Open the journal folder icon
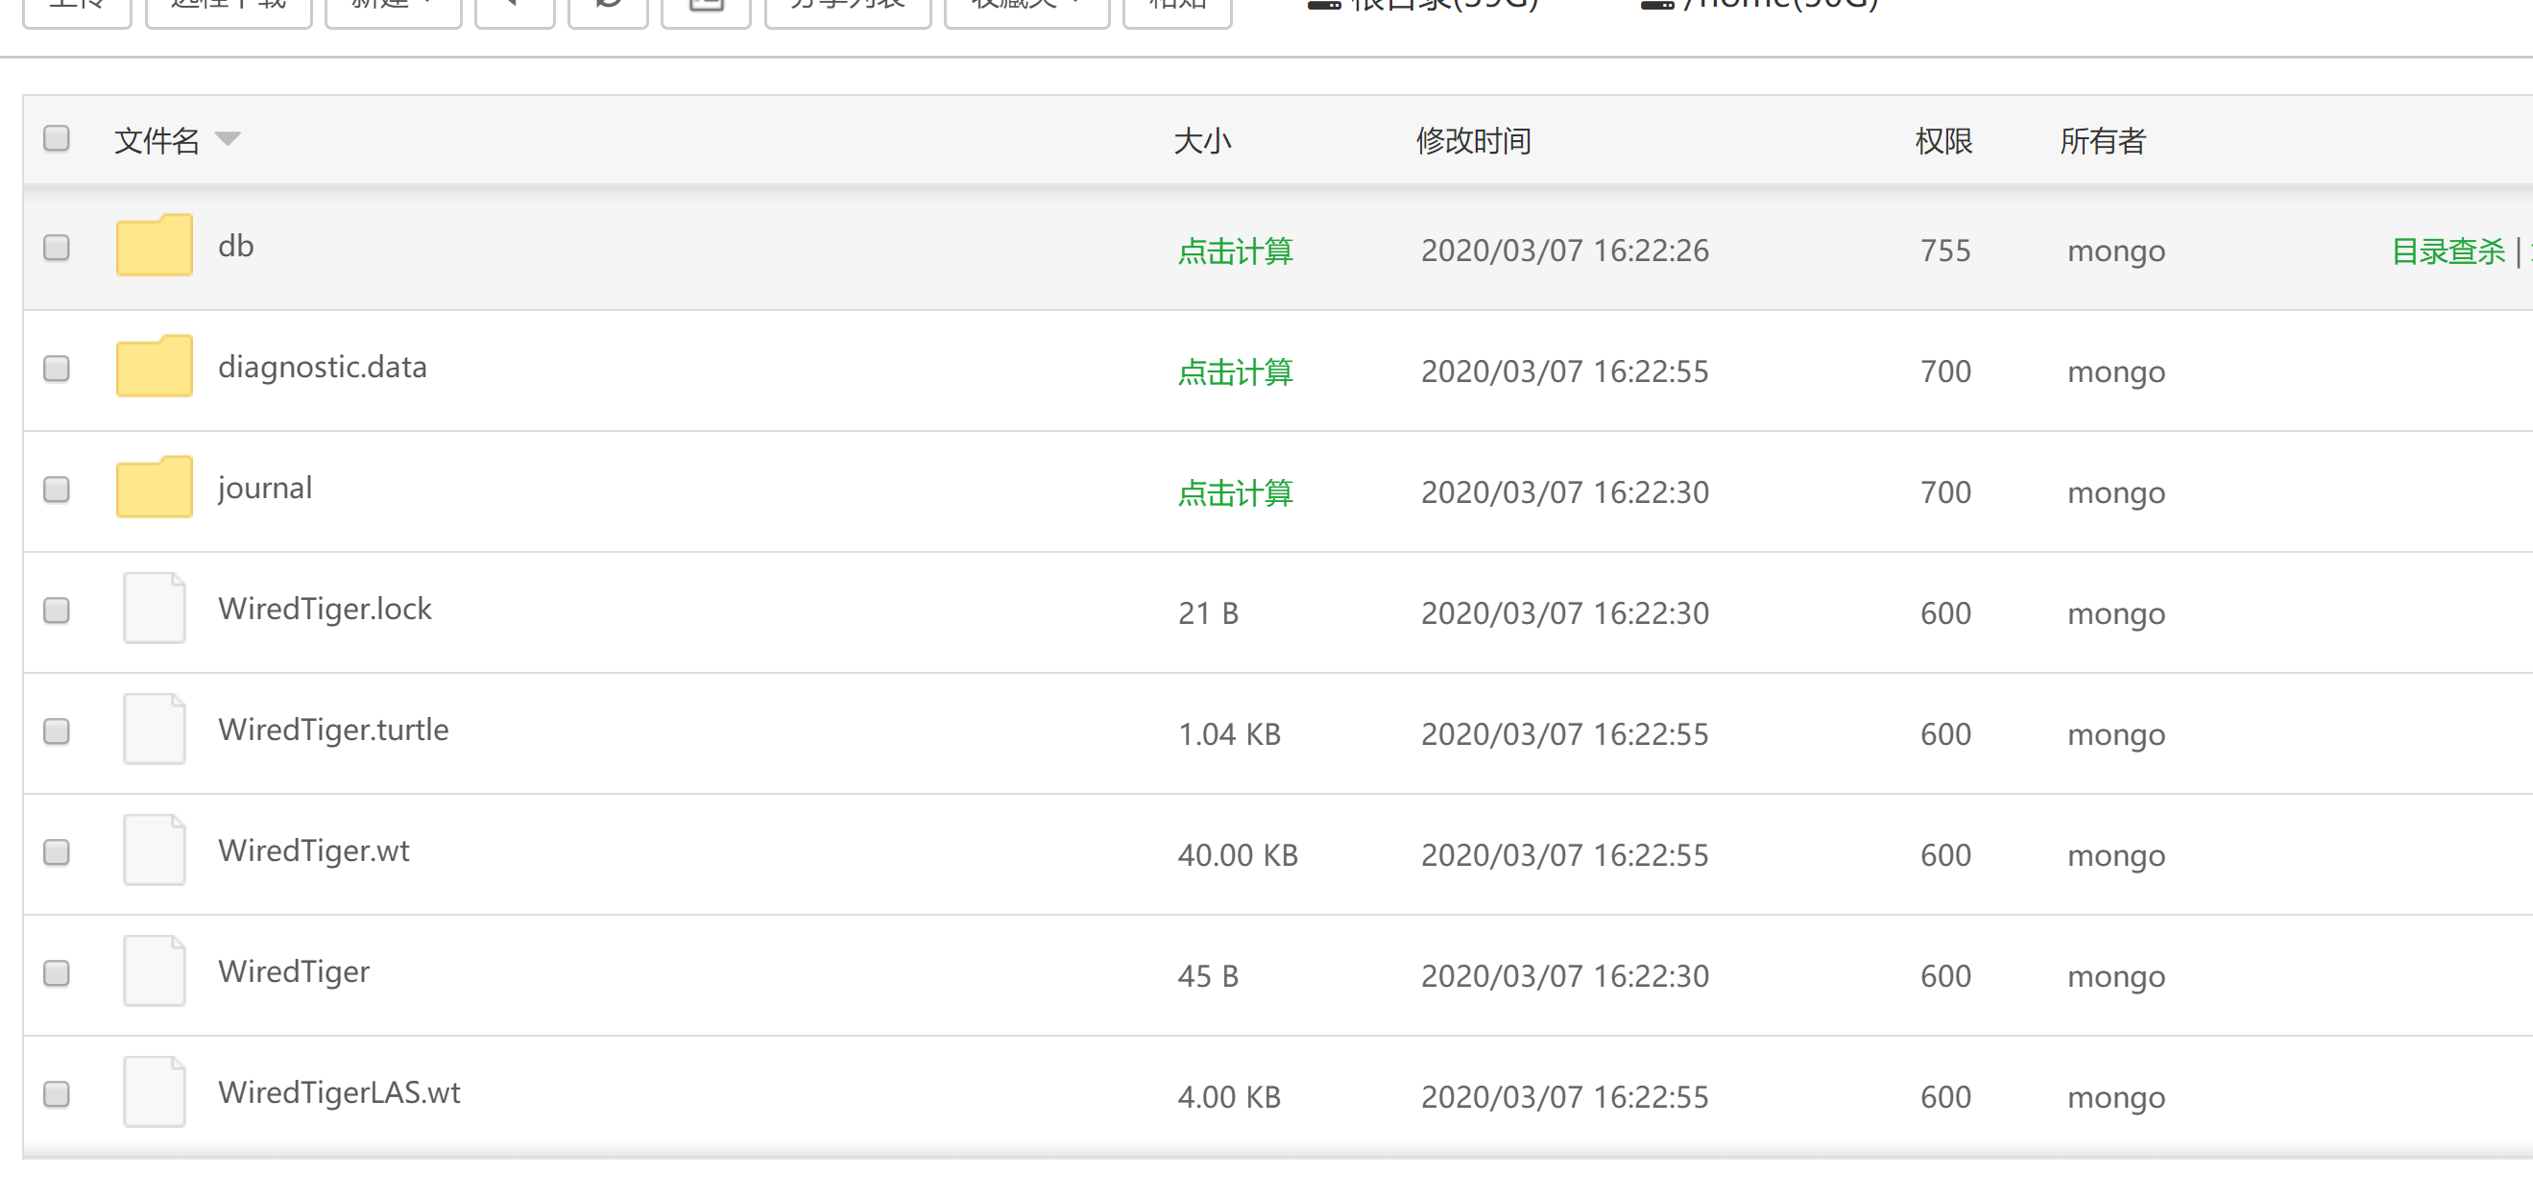This screenshot has width=2533, height=1196. coord(154,488)
